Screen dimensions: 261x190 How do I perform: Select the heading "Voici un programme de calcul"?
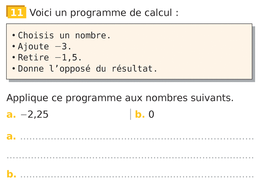[x=104, y=13]
